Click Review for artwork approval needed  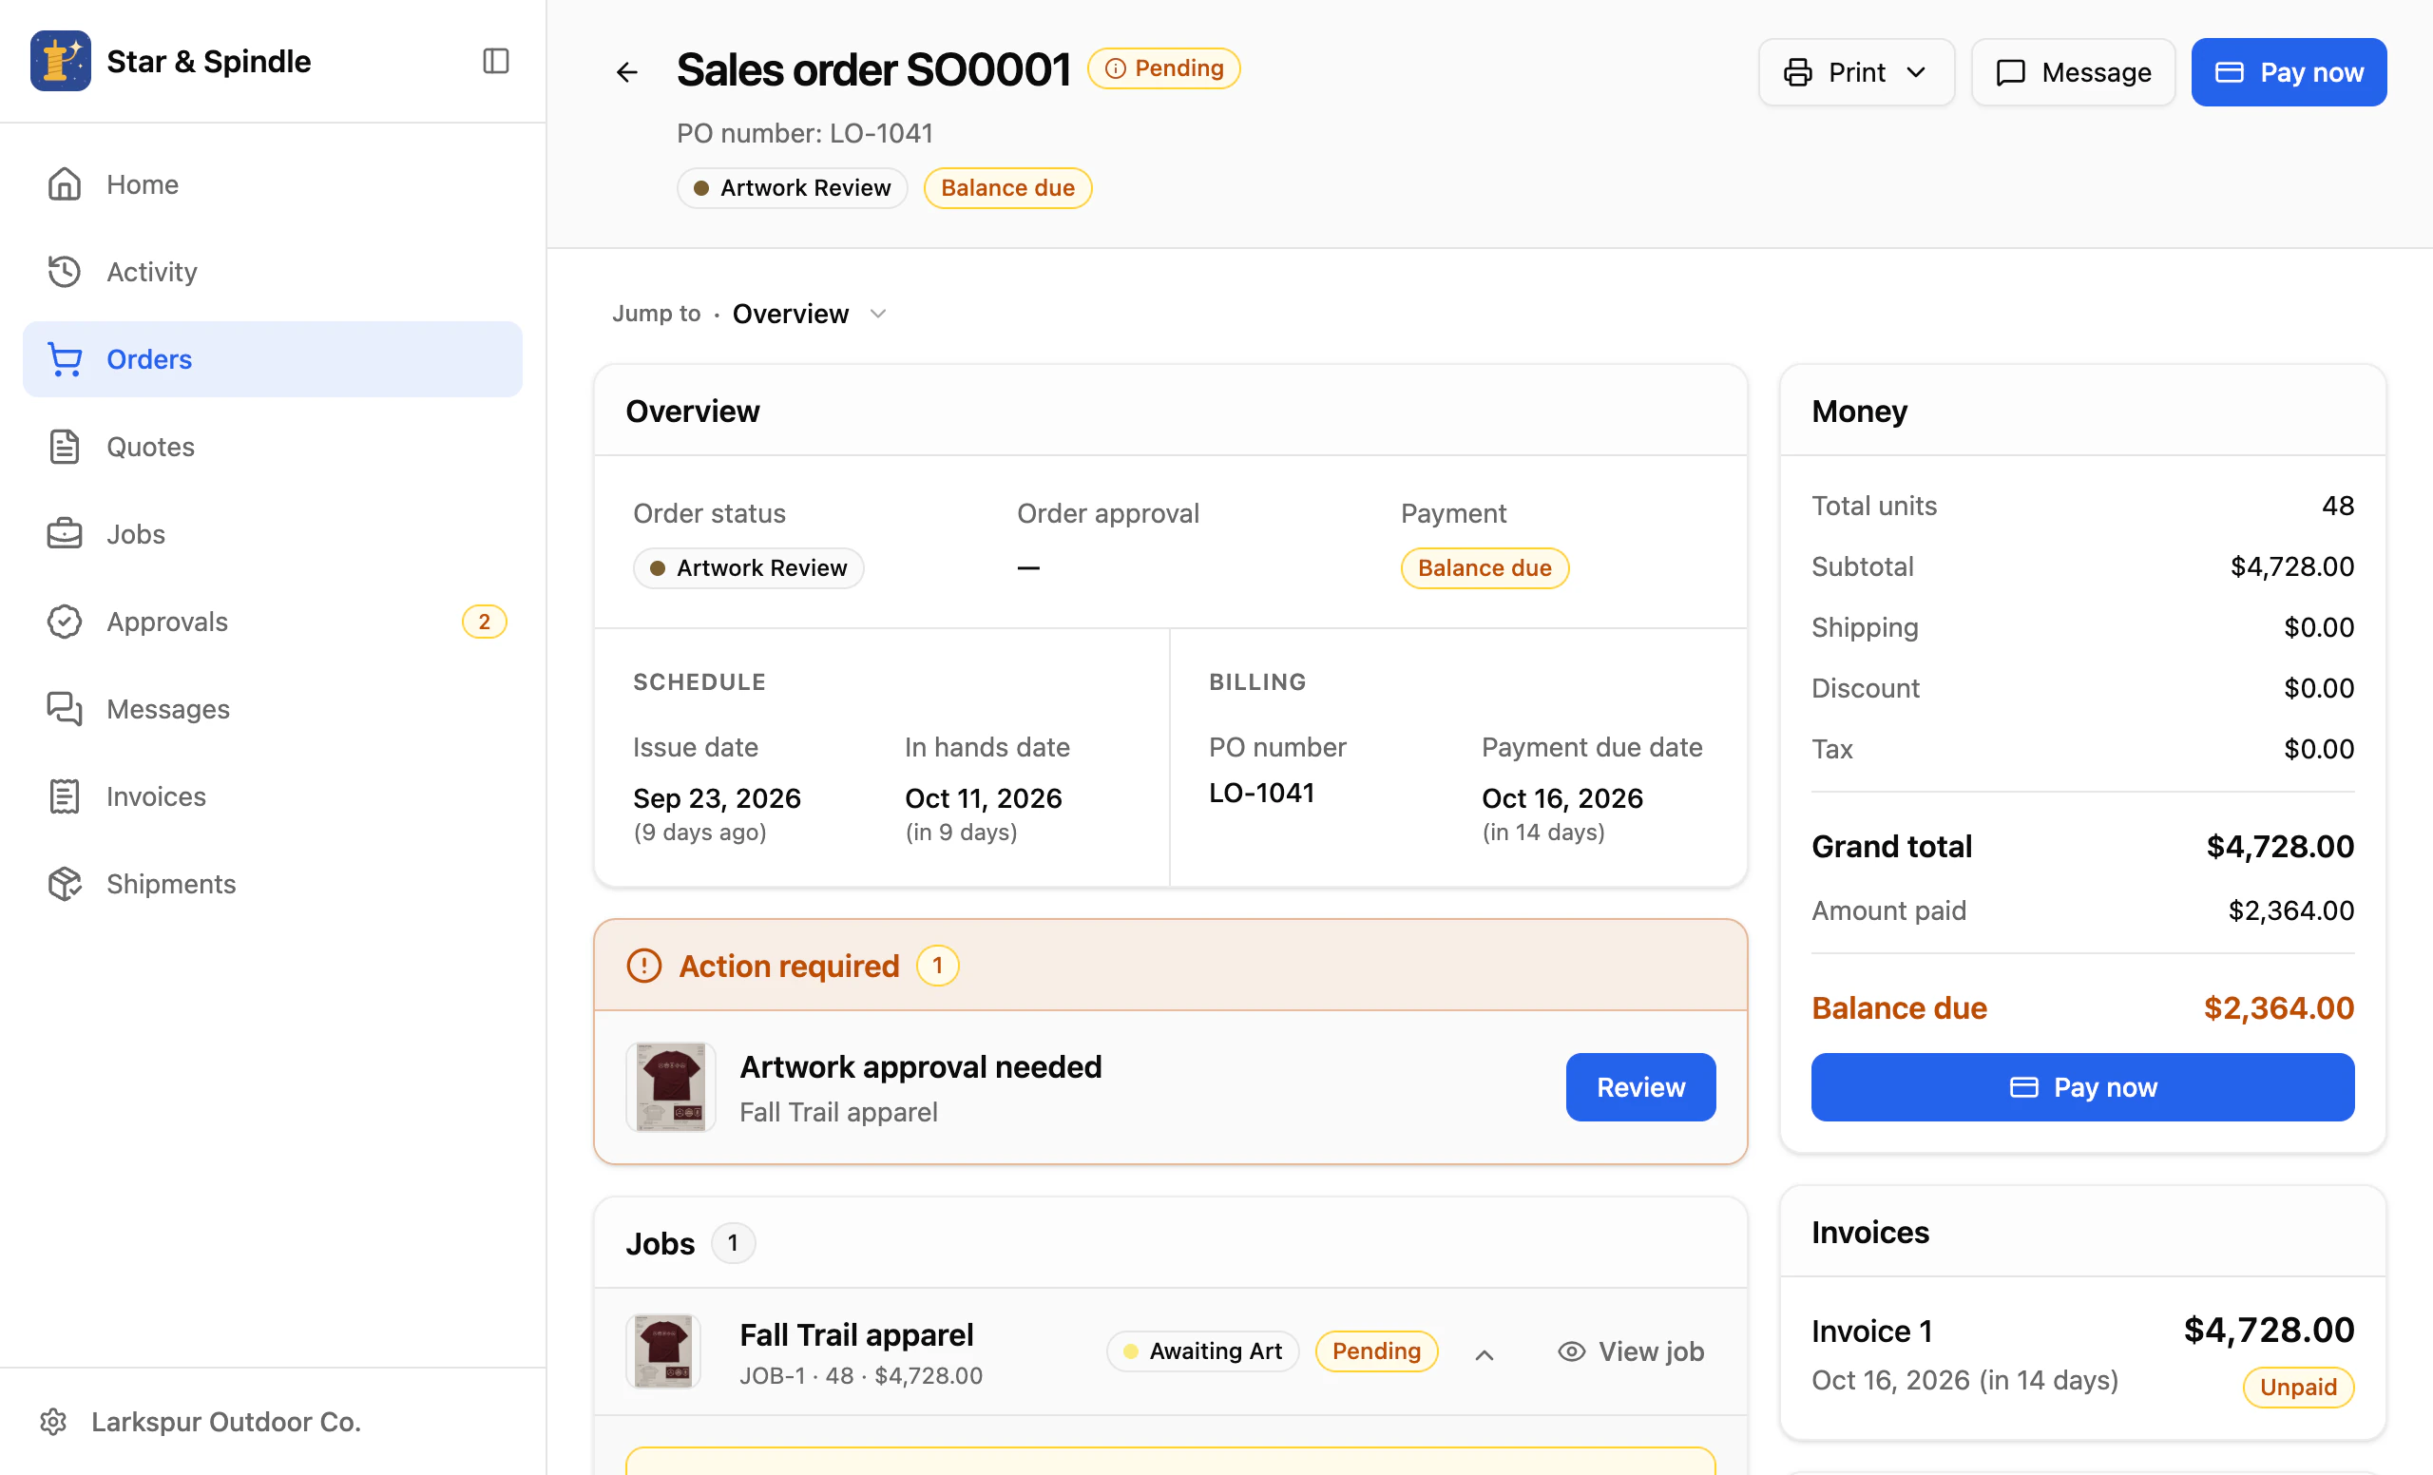[1641, 1087]
